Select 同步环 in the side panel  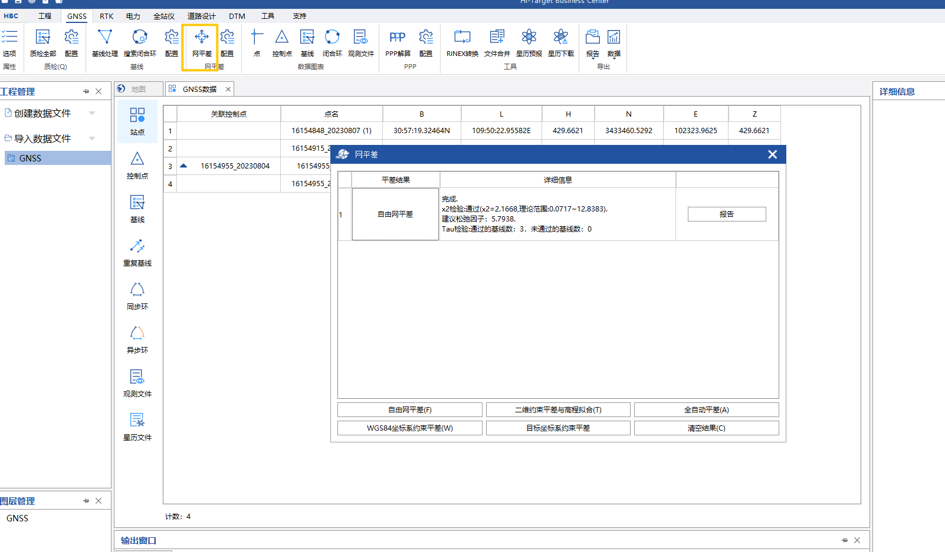(x=137, y=296)
